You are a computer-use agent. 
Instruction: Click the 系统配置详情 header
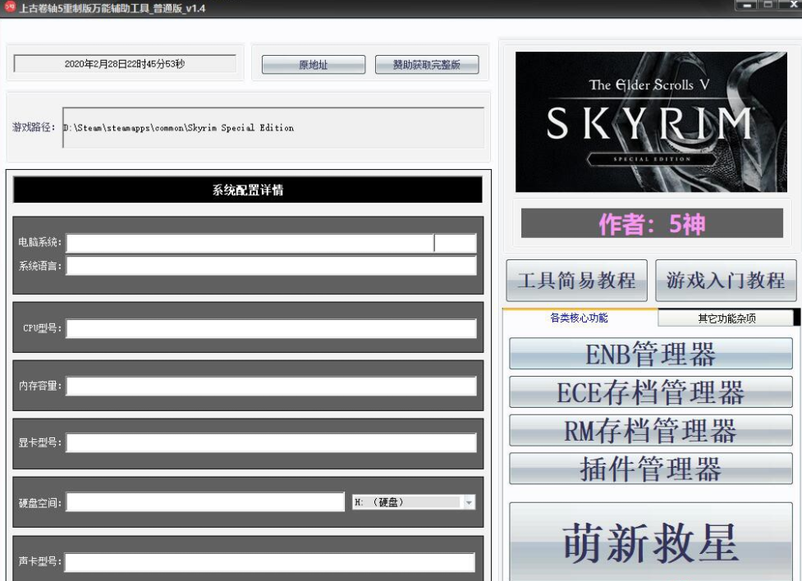click(x=248, y=190)
